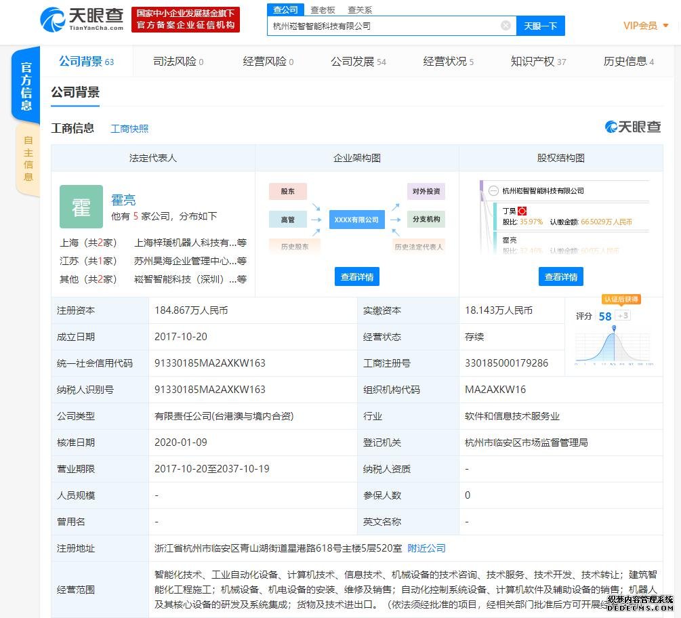Click the organization code MA2AXKW16
The height and width of the screenshot is (618, 681).
point(495,390)
